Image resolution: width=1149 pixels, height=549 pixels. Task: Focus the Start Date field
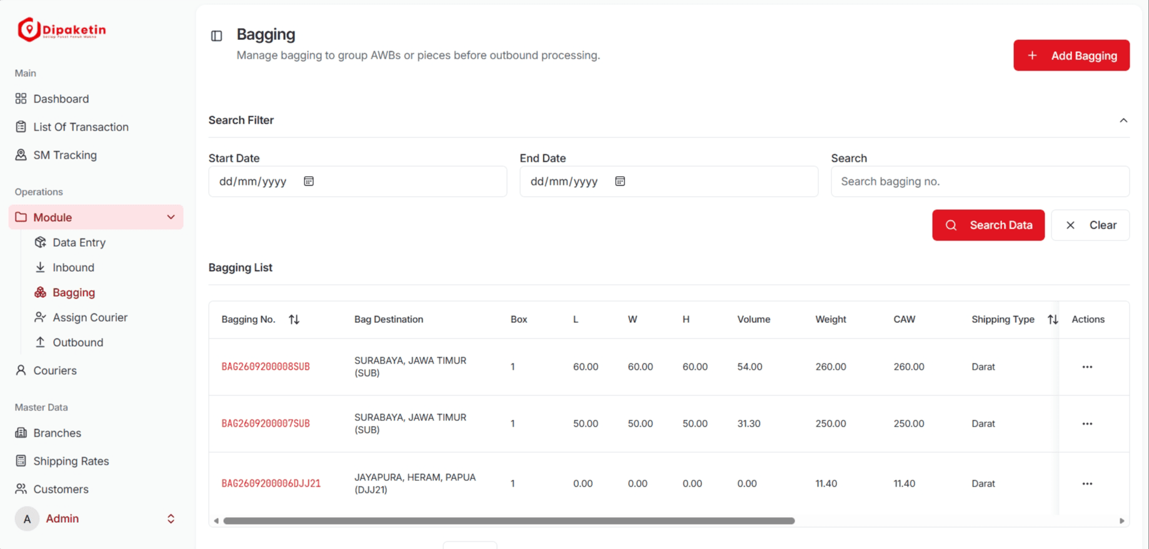point(358,181)
